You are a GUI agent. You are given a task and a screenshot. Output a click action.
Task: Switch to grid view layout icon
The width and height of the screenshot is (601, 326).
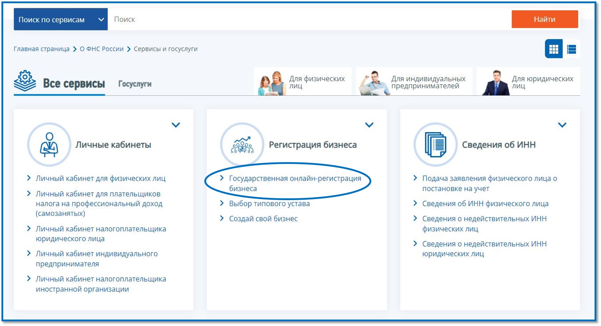(x=553, y=49)
